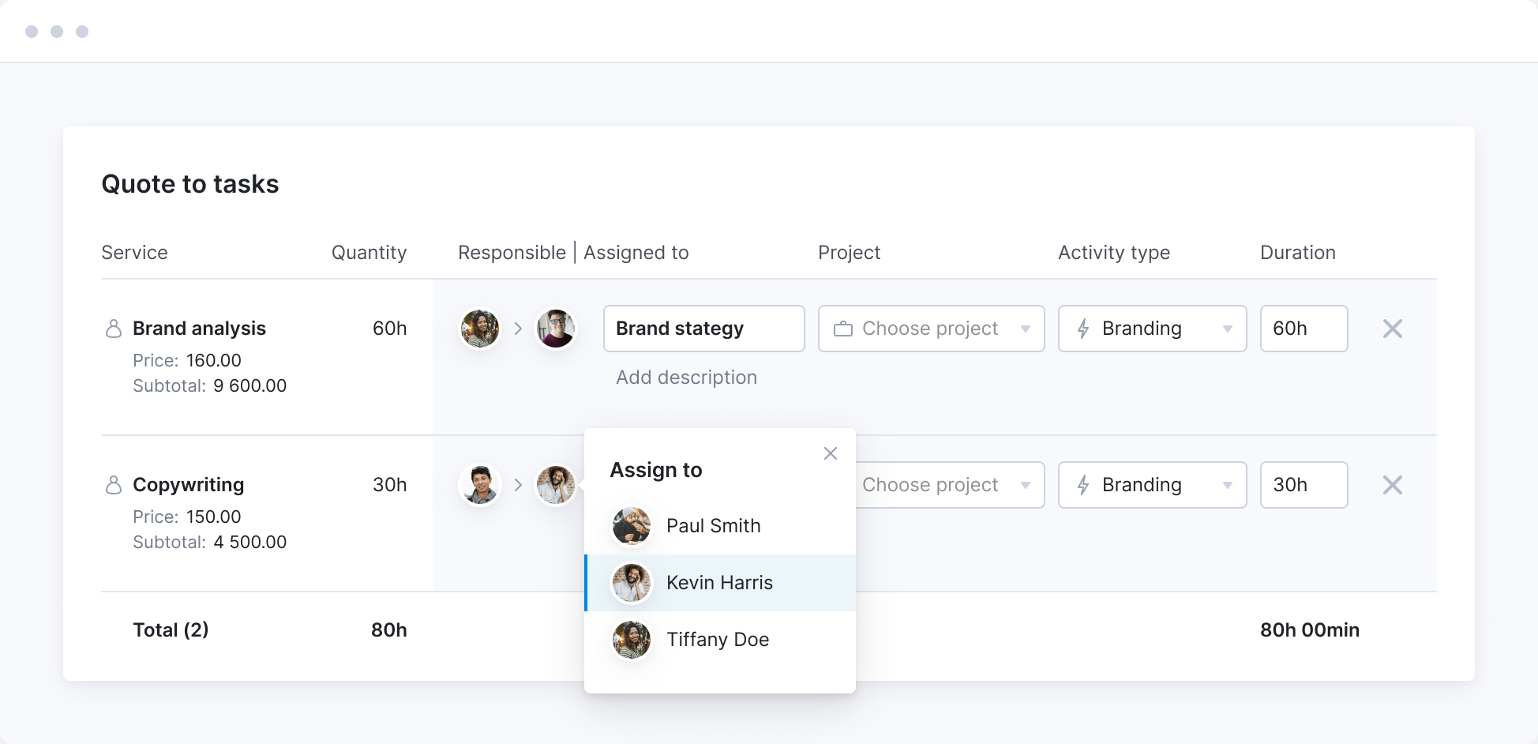Click responsible avatar in Brand analysis row

pos(480,329)
